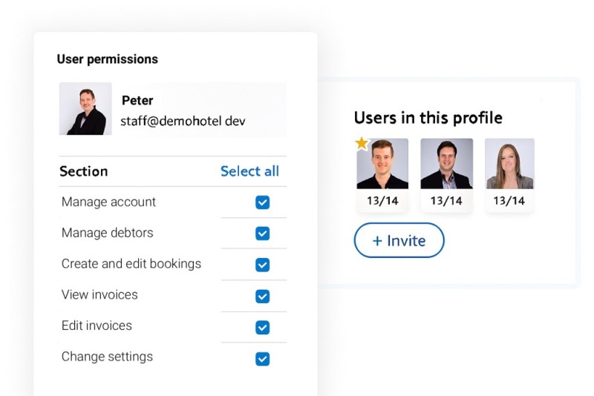Uncheck the View invoices checkbox
Screen dimensions: 594x396
[x=262, y=296]
